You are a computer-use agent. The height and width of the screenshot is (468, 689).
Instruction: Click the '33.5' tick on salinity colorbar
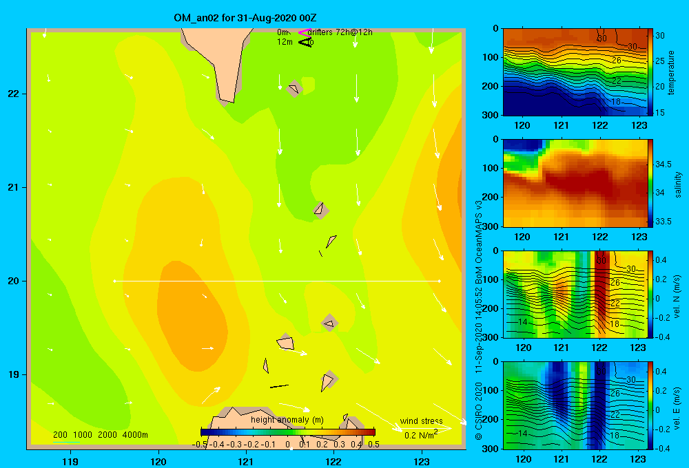click(x=664, y=222)
